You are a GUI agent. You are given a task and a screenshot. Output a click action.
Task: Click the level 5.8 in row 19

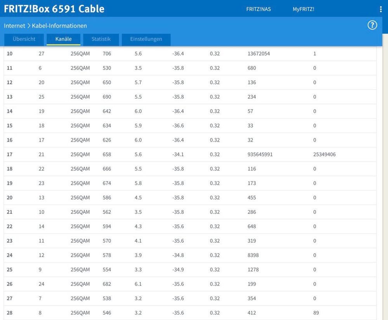click(138, 183)
